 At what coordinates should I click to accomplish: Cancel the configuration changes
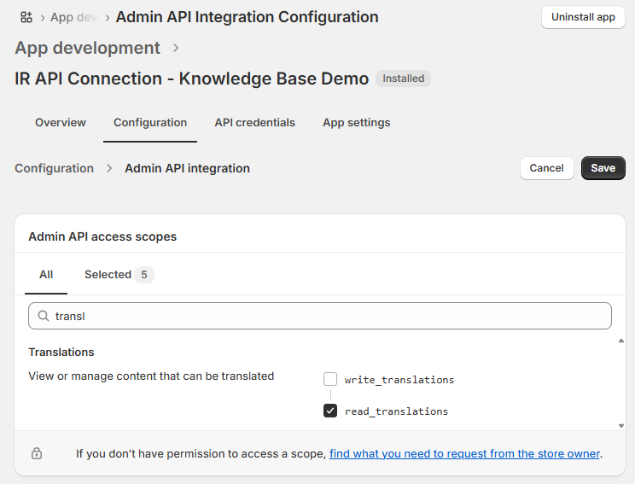(x=546, y=168)
